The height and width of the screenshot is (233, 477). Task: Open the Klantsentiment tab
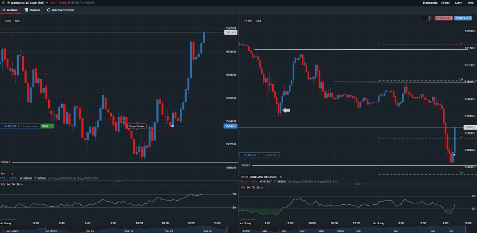coord(60,10)
